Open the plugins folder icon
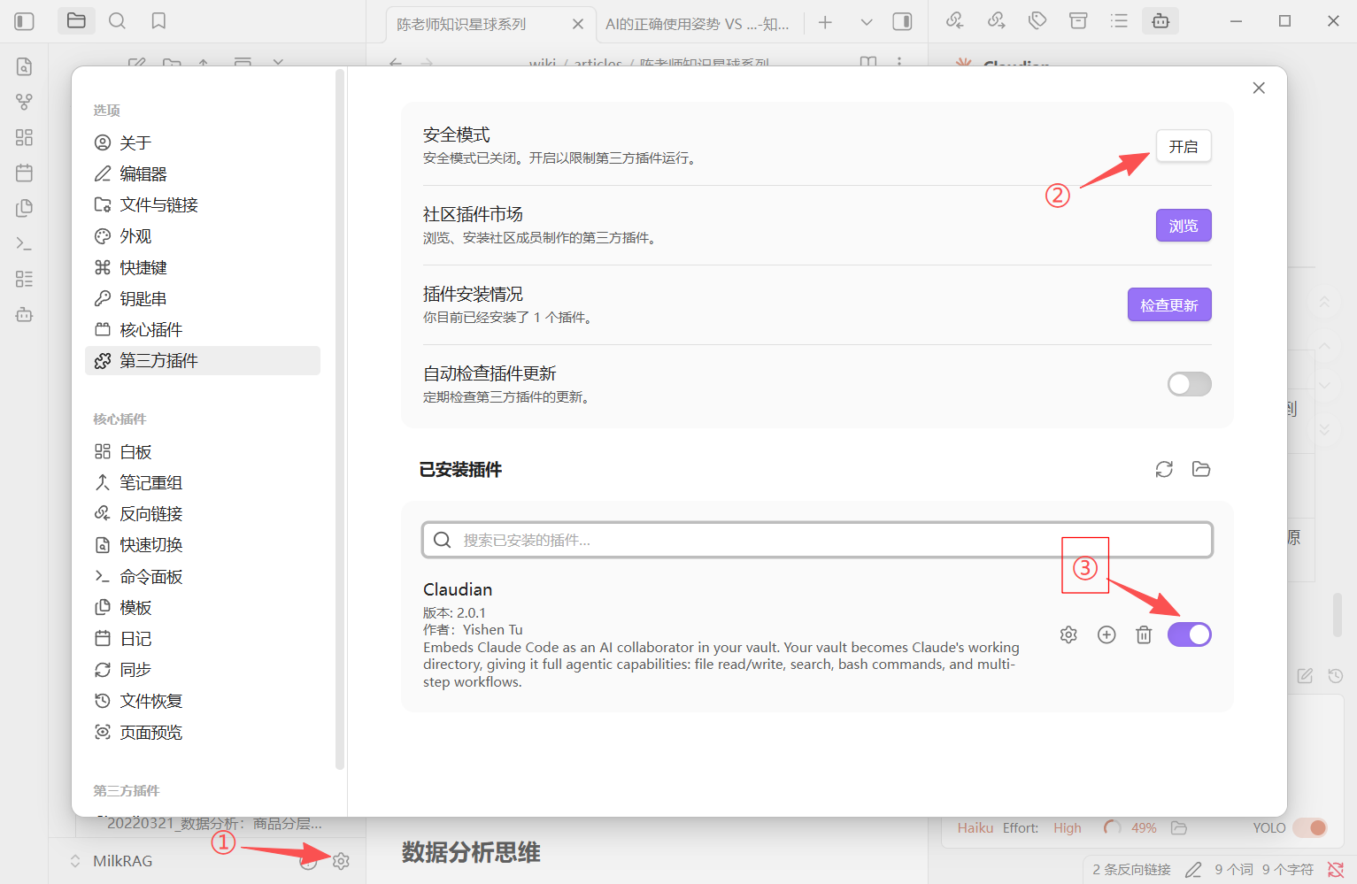The image size is (1357, 884). (1201, 469)
